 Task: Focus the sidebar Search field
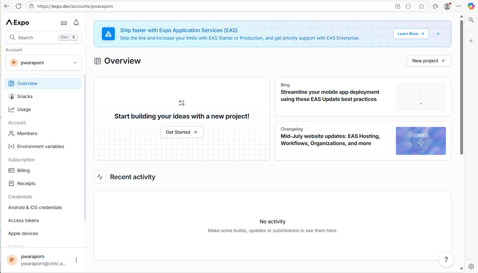point(37,38)
